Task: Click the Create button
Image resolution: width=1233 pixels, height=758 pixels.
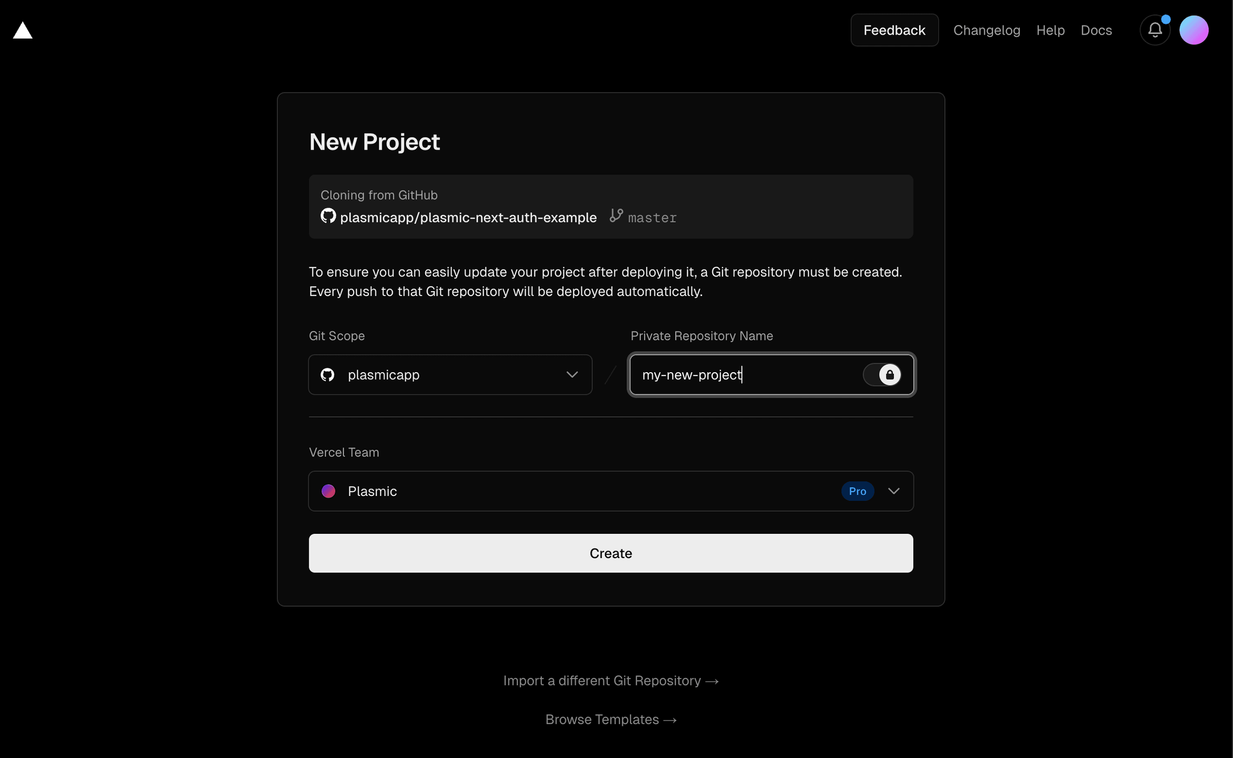Action: point(610,553)
